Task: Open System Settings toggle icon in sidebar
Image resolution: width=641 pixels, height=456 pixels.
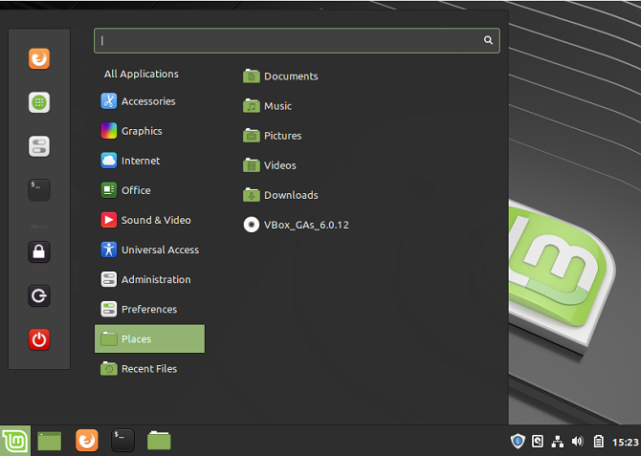Action: (39, 146)
